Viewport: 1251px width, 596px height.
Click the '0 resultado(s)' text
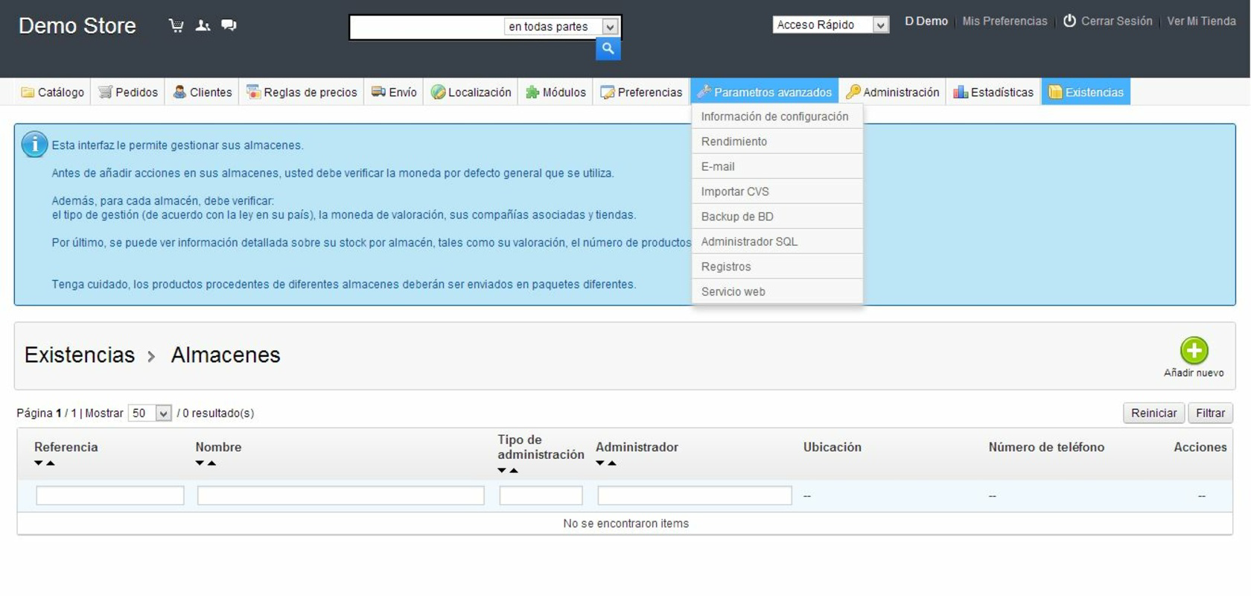click(x=218, y=413)
